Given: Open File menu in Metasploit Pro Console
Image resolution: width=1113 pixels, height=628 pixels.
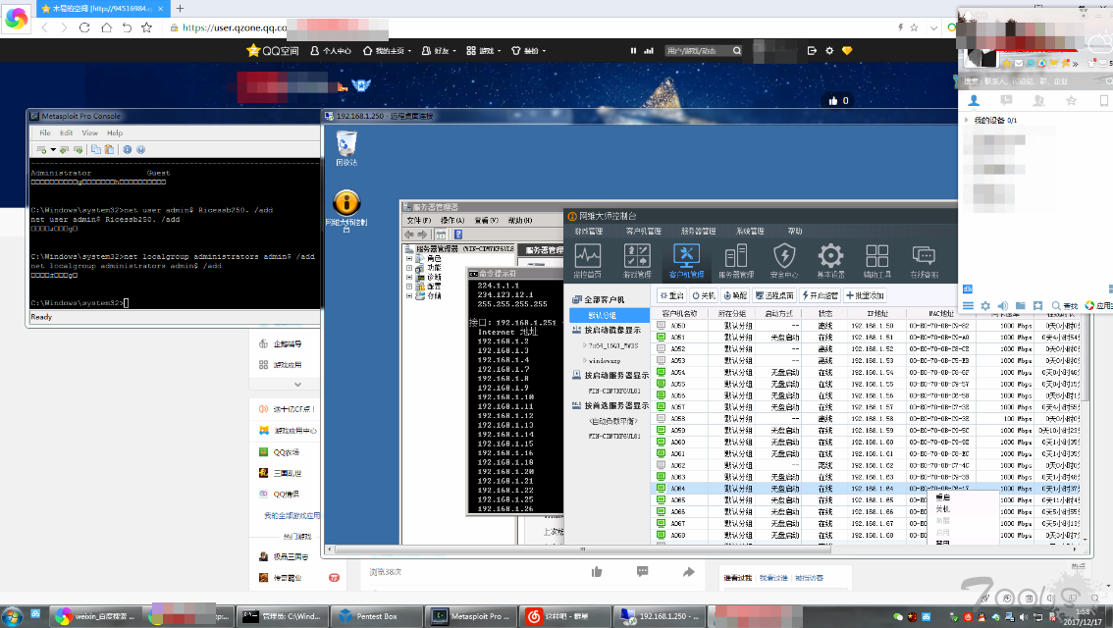Looking at the screenshot, I should click(x=45, y=132).
